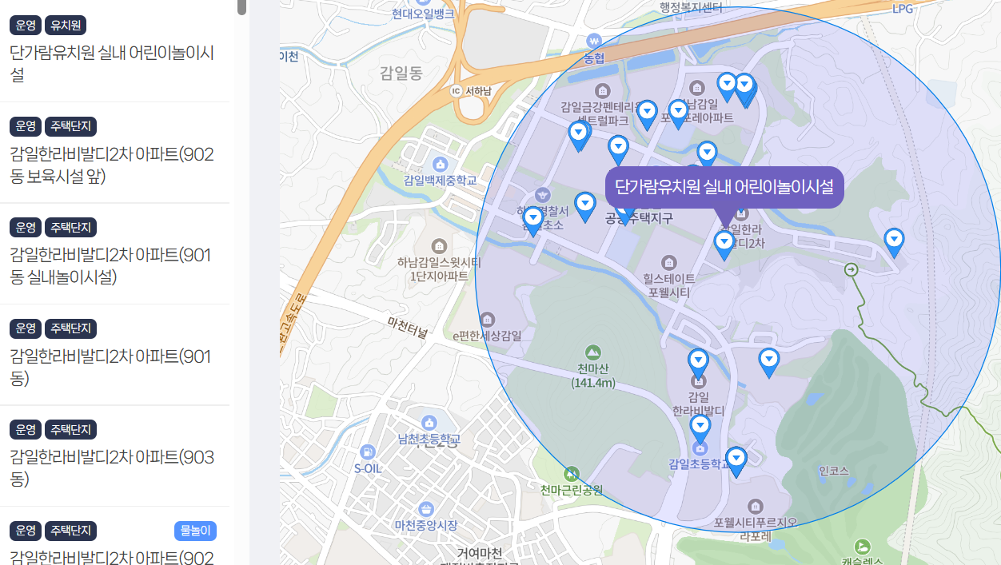Click 운영 tag on the 901동 실내놀이시설 entry
Image resolution: width=1001 pixels, height=565 pixels.
pos(26,228)
